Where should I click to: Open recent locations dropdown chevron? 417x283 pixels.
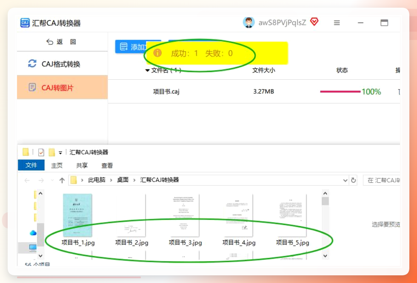(x=52, y=180)
